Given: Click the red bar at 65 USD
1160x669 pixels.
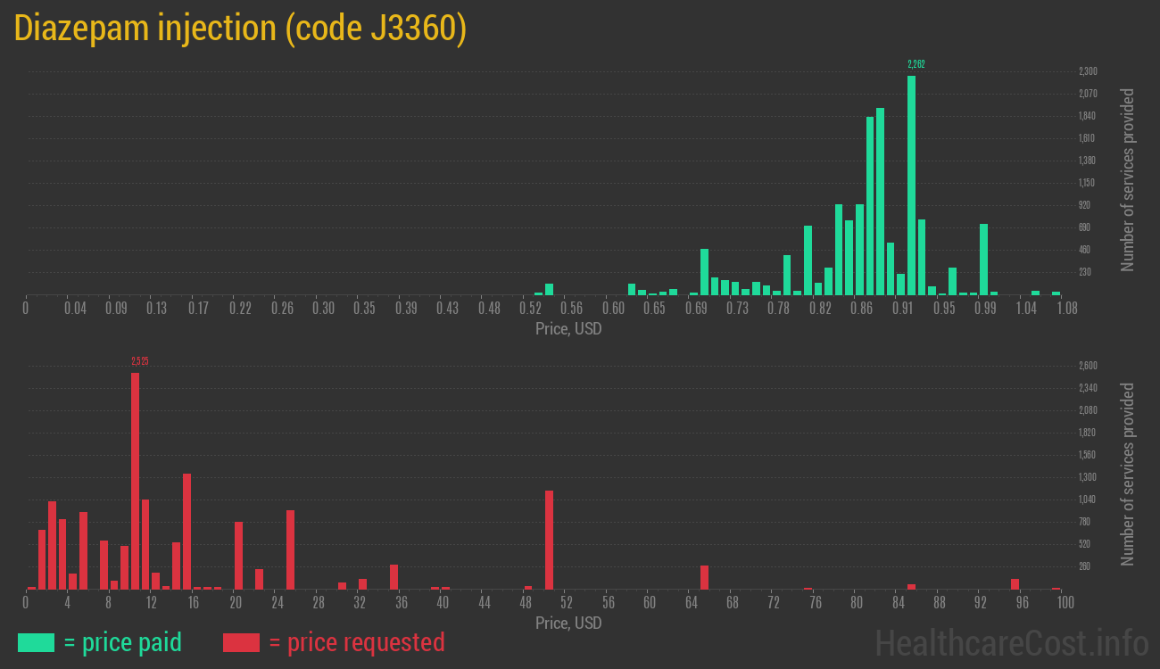Looking at the screenshot, I should (704, 577).
